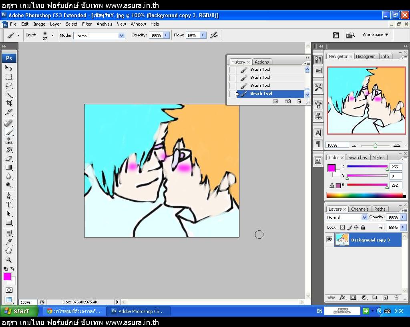This screenshot has width=410, height=327.
Task: Switch to the Swatches tab
Action: click(x=358, y=158)
